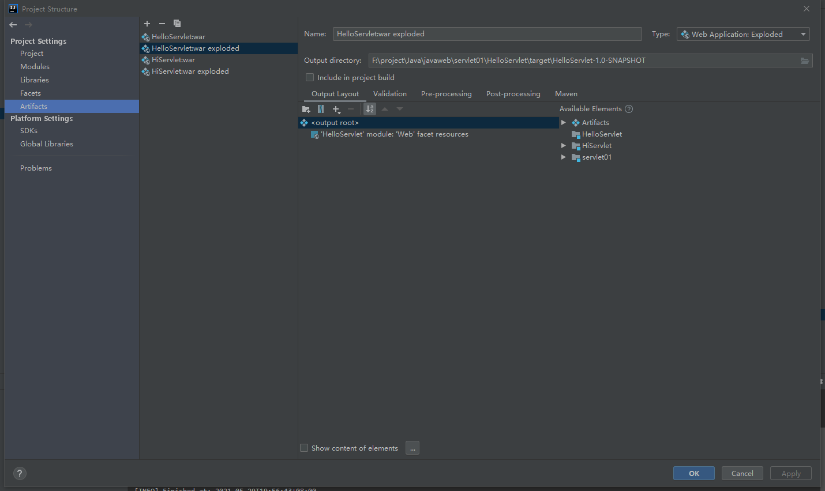825x491 pixels.
Task: Enable Show content of elements
Action: coord(304,448)
